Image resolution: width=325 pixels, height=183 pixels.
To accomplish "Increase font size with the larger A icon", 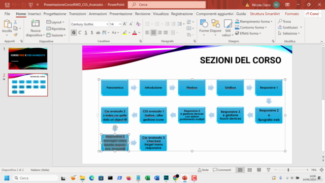I will [x=125, y=24].
